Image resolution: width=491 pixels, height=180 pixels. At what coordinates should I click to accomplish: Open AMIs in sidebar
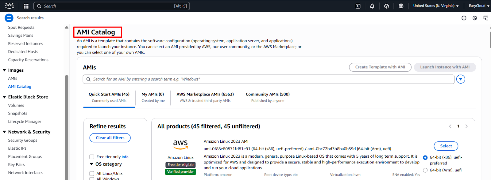pos(13,78)
